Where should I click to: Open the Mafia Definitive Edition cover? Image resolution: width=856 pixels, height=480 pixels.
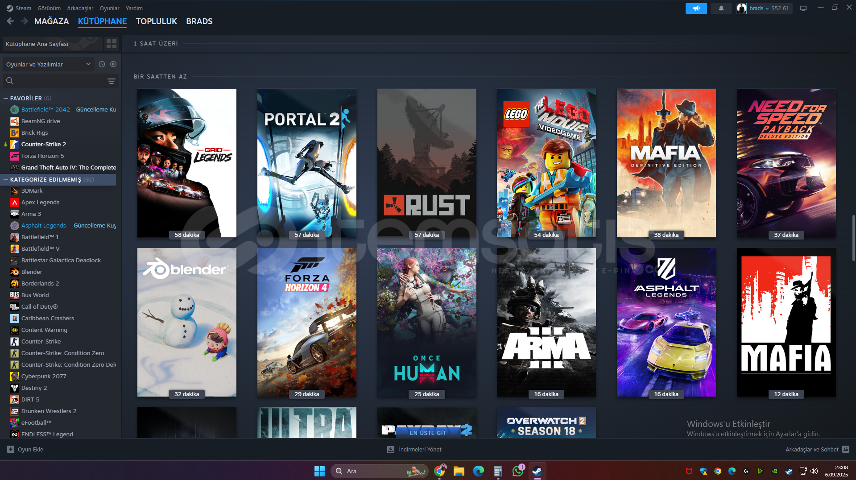click(x=666, y=163)
